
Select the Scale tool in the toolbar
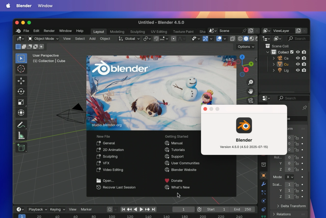[21, 102]
